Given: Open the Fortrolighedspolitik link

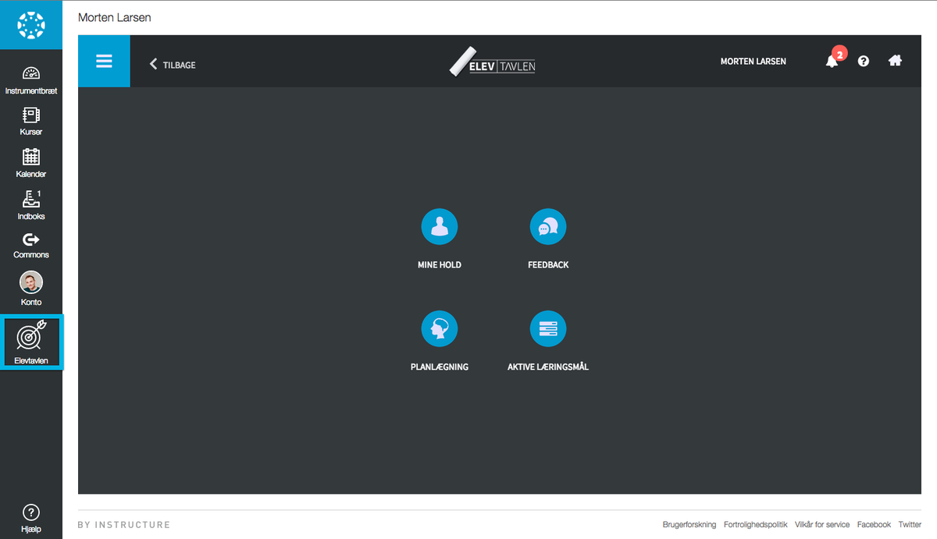Looking at the screenshot, I should pos(756,525).
